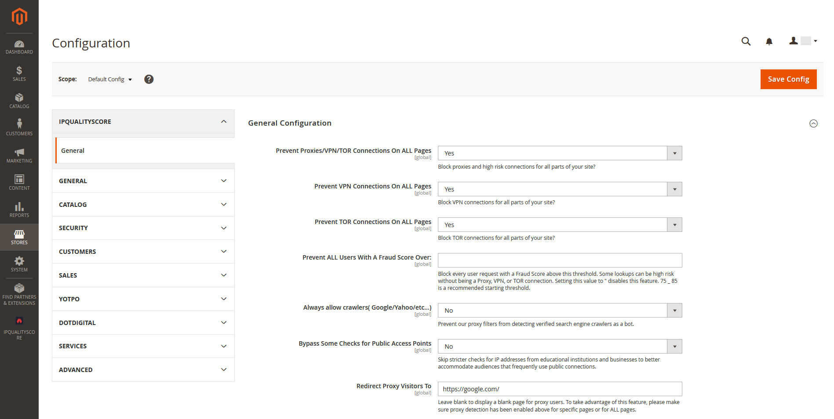Screen dimensions: 834x419
Task: Open Bypass Some Checks for Public Access Points dropdown
Action: click(x=560, y=347)
